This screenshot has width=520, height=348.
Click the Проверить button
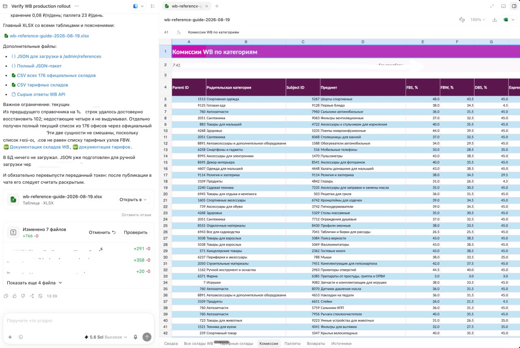pos(135,232)
